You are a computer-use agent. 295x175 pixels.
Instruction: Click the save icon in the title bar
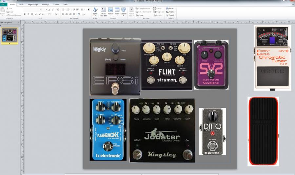click(4, 1)
